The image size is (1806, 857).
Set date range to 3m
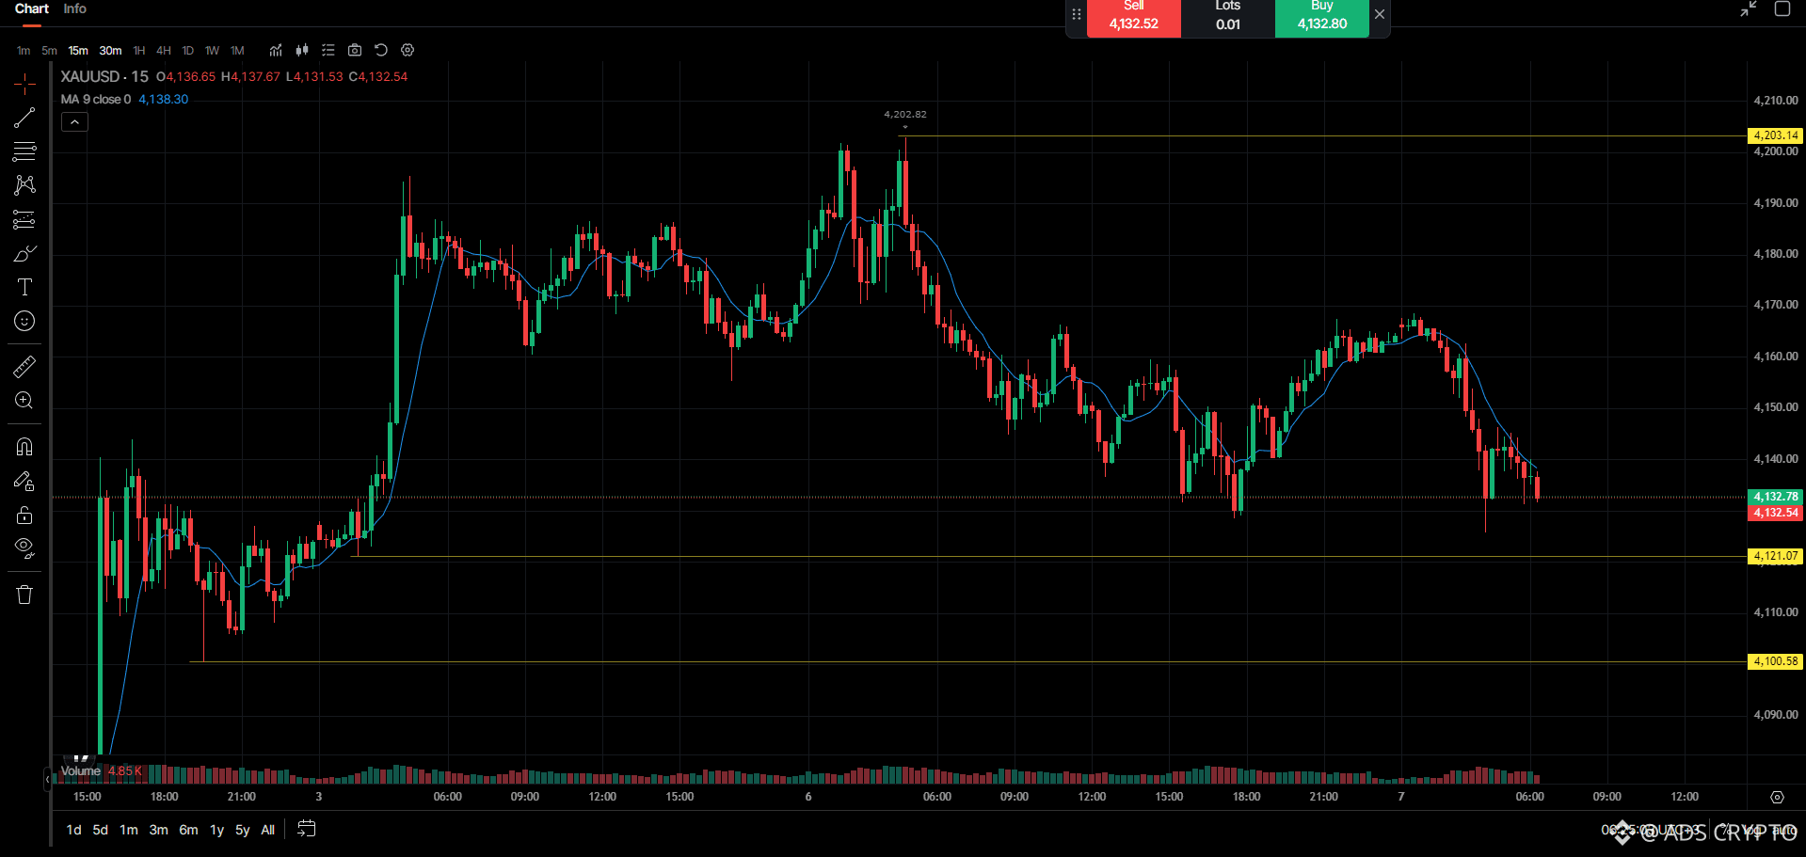159,830
